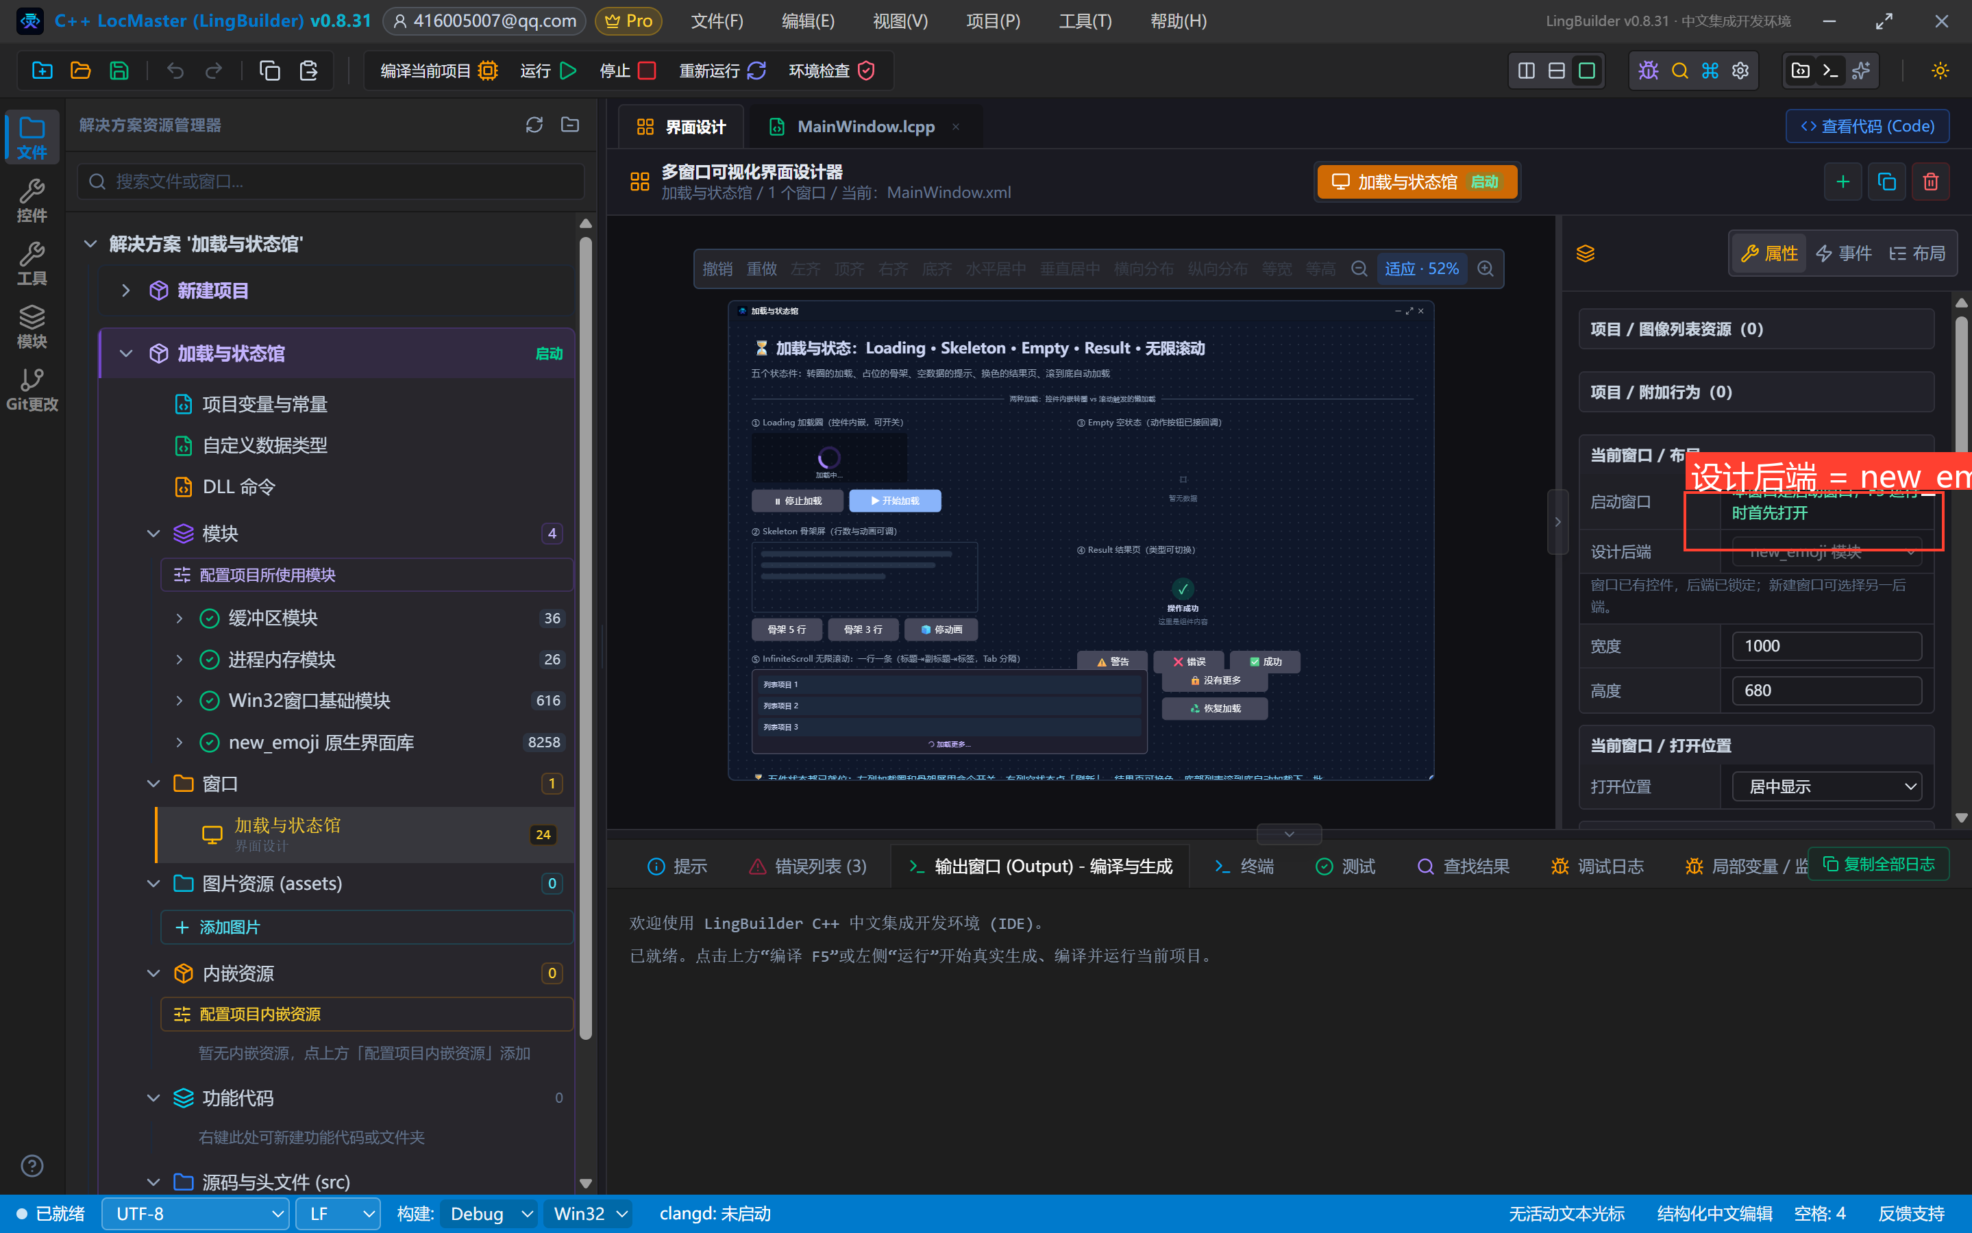The image size is (1972, 1233).
Task: Open the 文件(F) menu
Action: (717, 21)
